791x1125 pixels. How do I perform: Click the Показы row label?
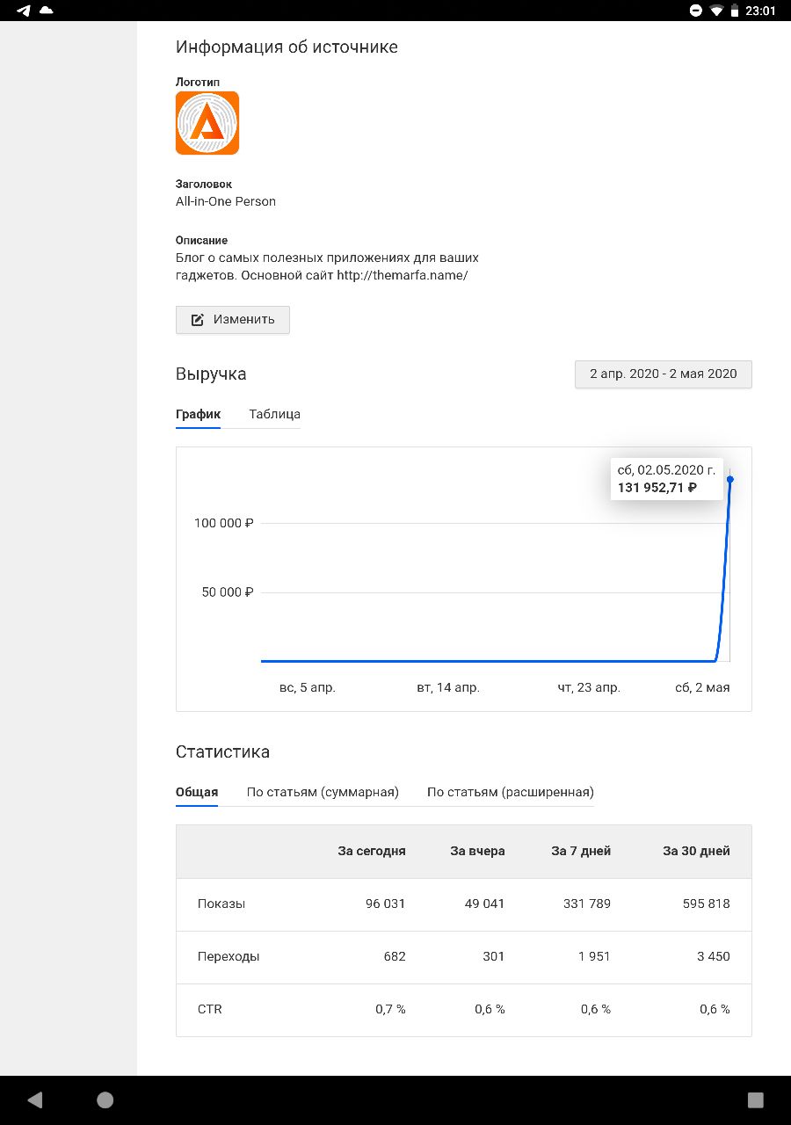(x=221, y=904)
